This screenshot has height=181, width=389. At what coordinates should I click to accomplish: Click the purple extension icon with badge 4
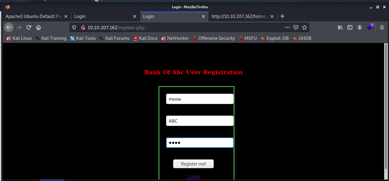370,27
